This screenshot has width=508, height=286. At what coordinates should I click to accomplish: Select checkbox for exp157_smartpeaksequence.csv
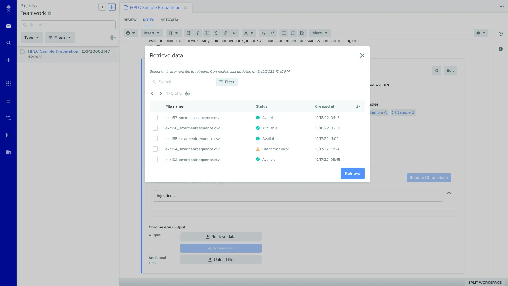click(155, 118)
